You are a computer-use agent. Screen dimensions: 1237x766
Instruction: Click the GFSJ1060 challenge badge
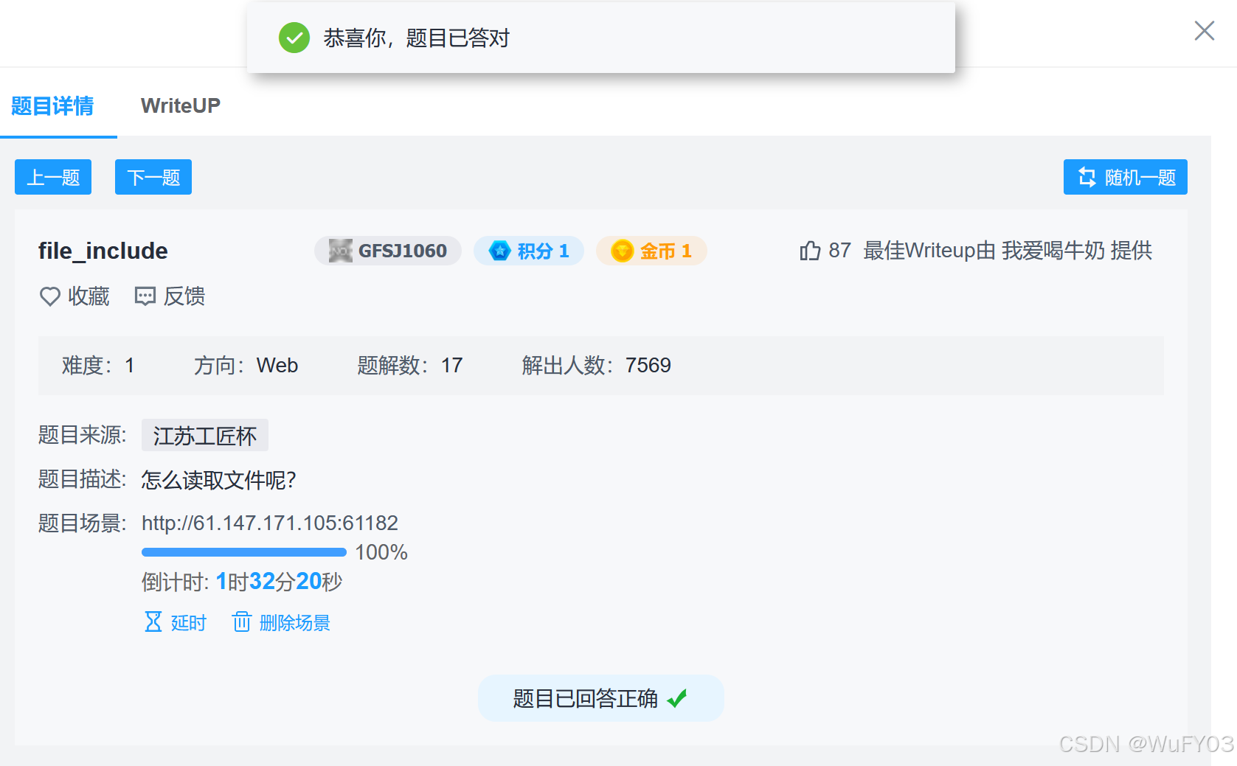coord(388,251)
